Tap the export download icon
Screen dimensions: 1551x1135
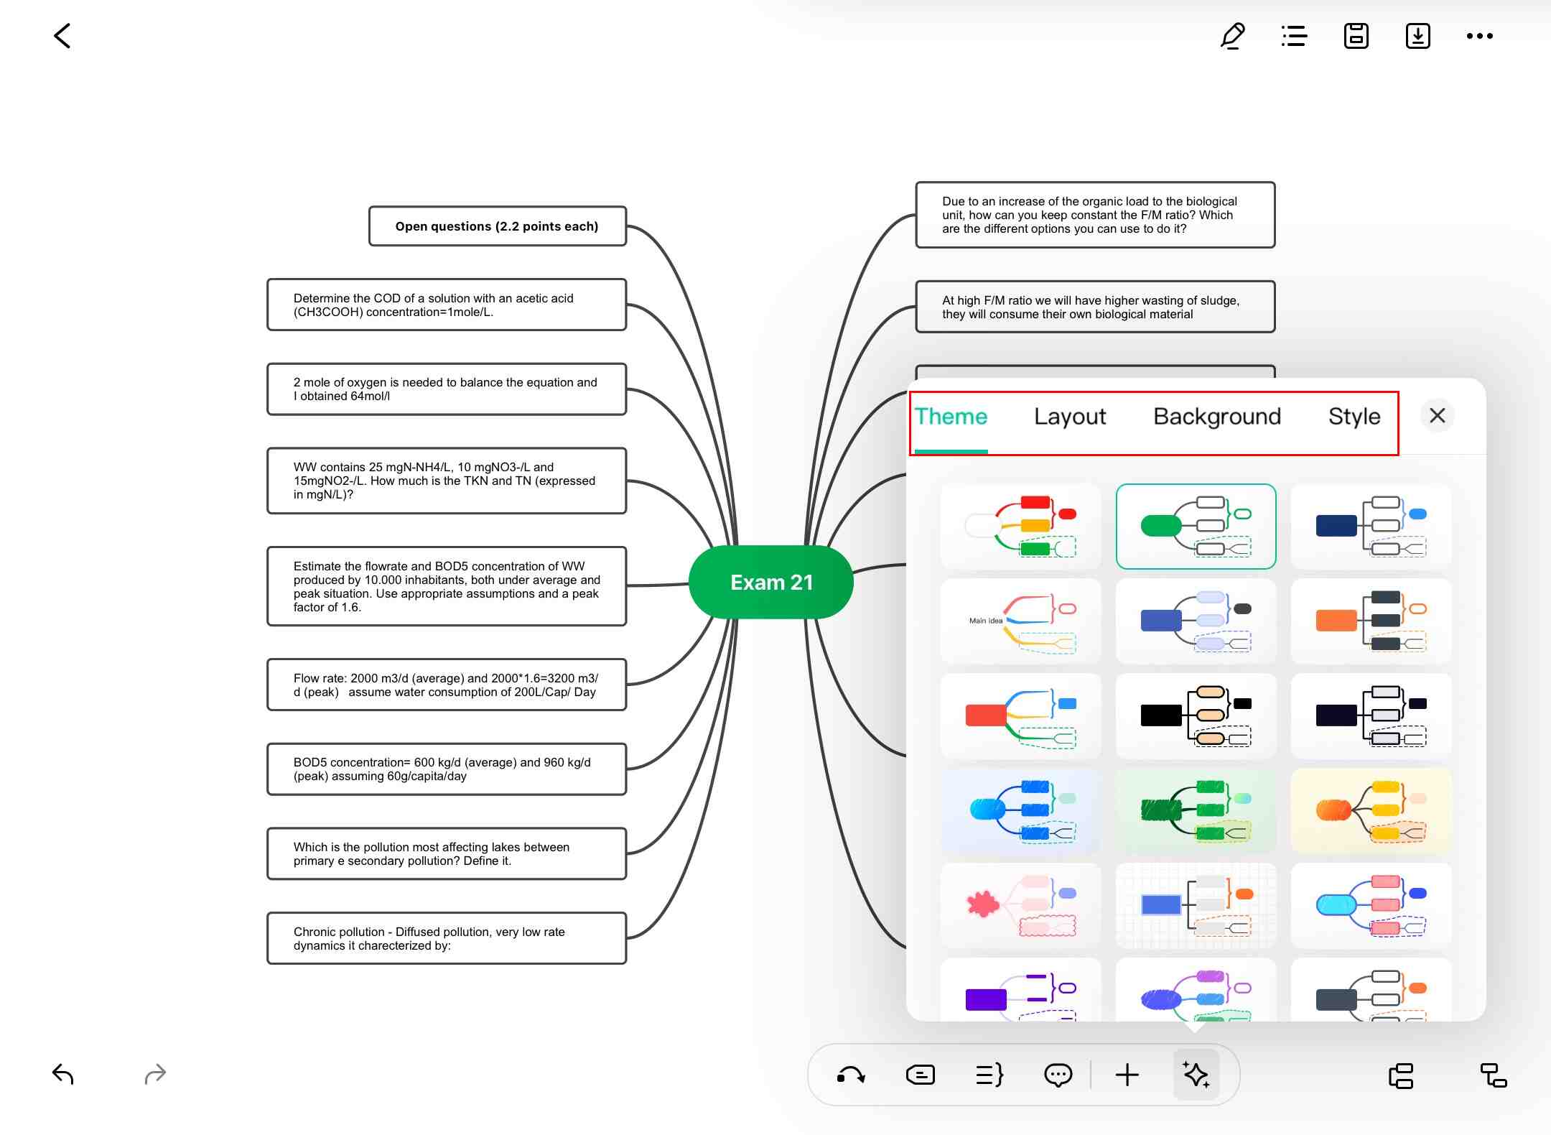pyautogui.click(x=1417, y=36)
